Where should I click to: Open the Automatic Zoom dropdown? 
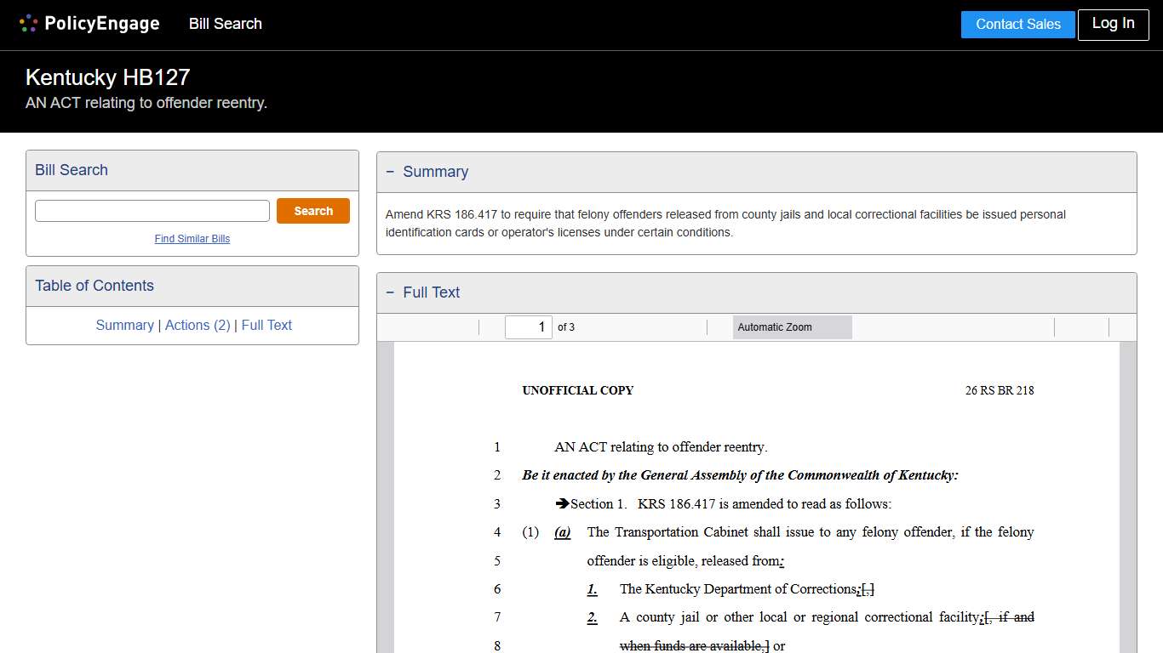[792, 327]
